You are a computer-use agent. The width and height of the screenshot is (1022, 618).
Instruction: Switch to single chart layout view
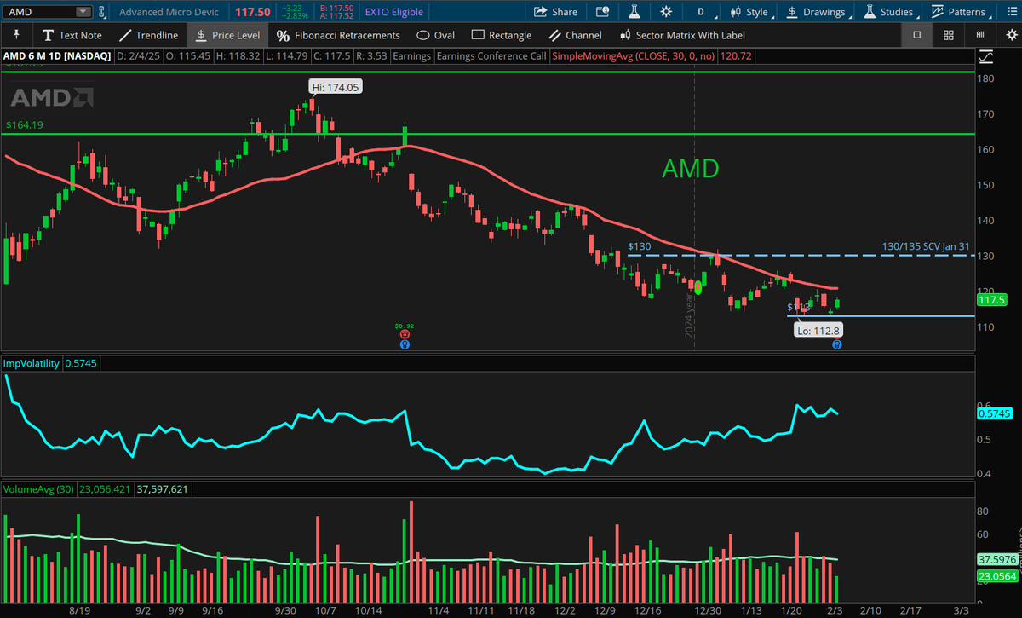[917, 35]
